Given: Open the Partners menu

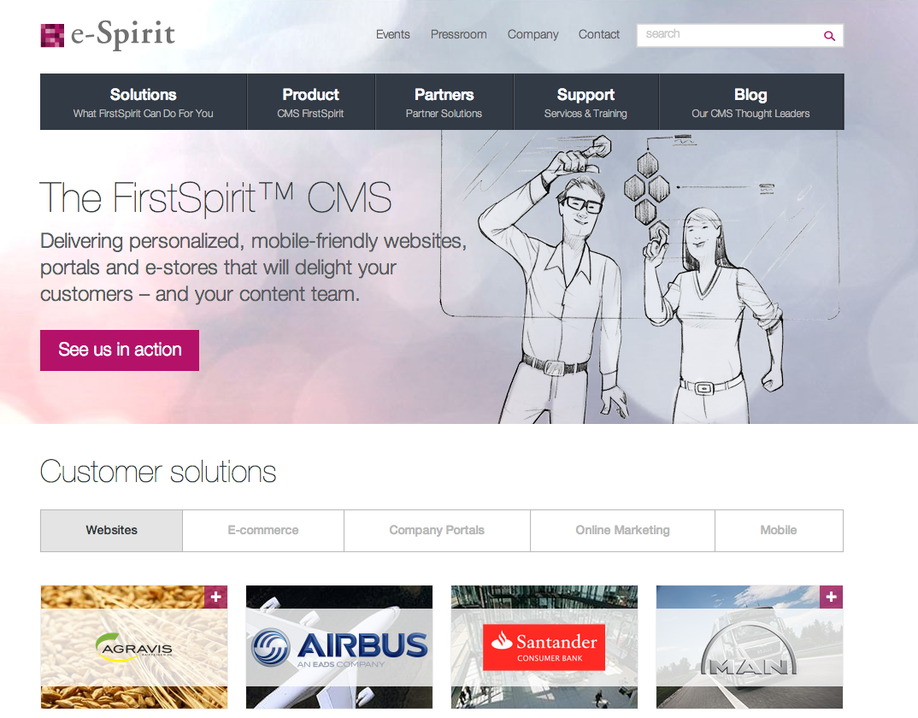Looking at the screenshot, I should click(444, 102).
